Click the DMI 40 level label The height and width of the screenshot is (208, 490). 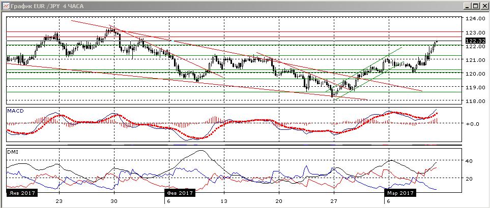(469, 161)
